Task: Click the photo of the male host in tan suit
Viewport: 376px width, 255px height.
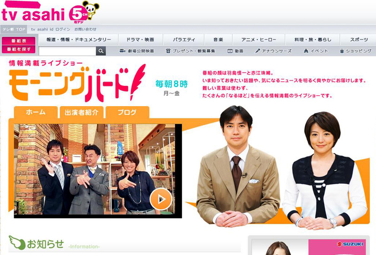Action: pyautogui.click(x=238, y=166)
